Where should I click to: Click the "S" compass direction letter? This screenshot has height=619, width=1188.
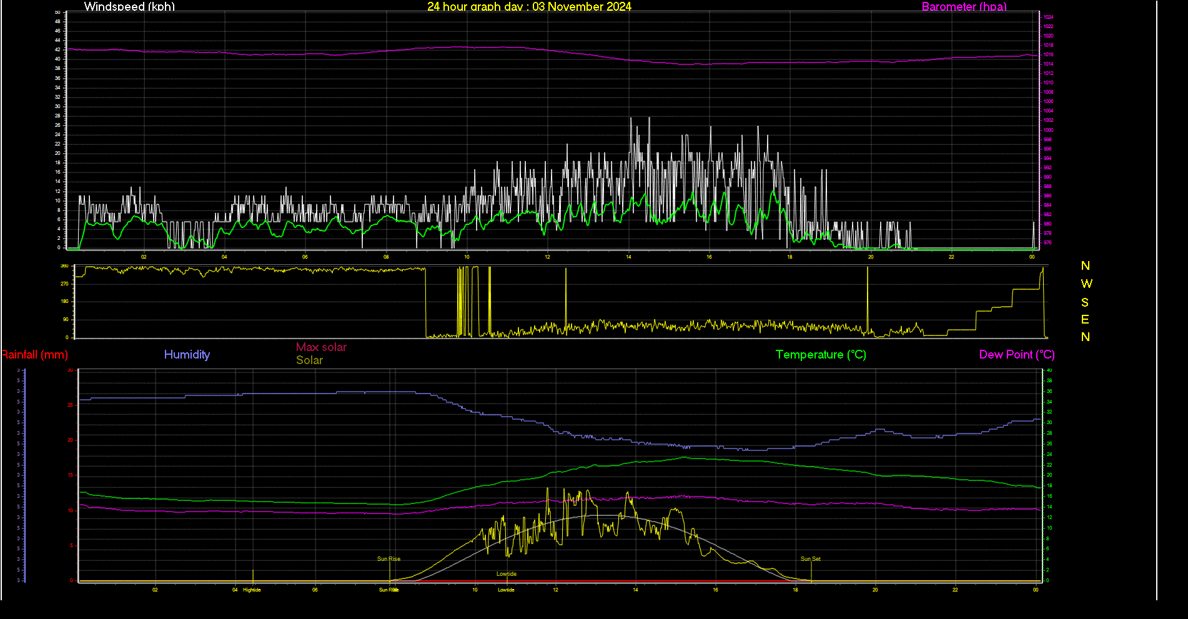tap(1085, 302)
